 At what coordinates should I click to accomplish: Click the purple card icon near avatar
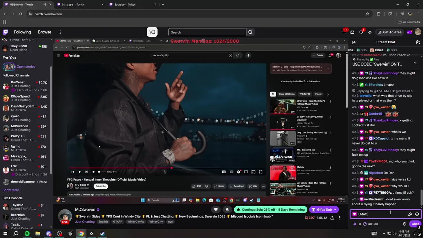(x=409, y=32)
